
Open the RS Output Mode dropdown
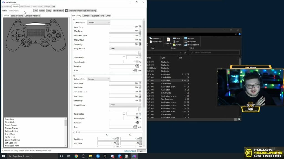click(98, 79)
